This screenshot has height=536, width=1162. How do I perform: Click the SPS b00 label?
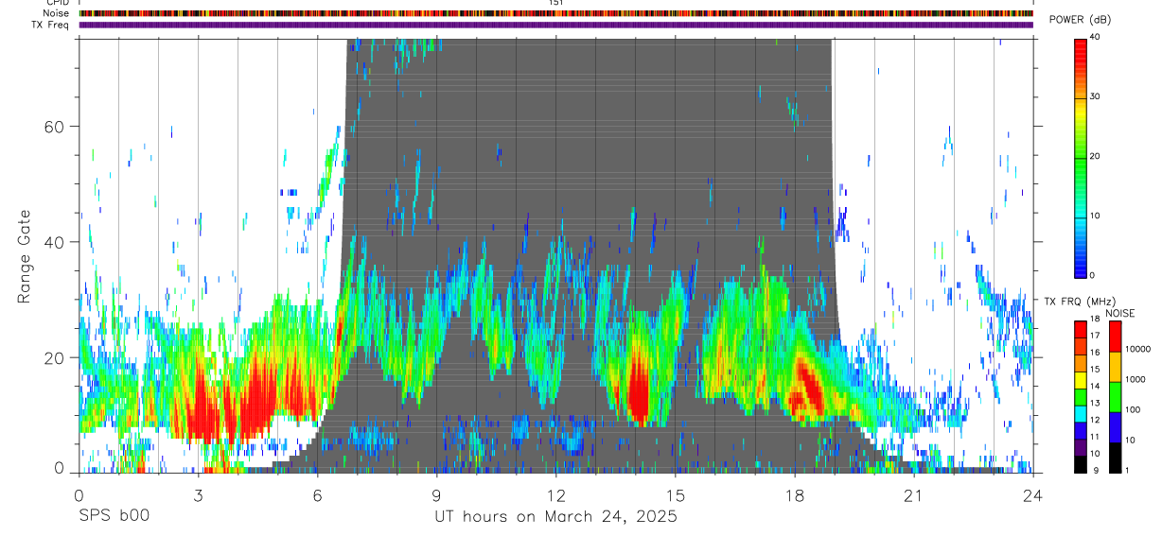pos(114,516)
